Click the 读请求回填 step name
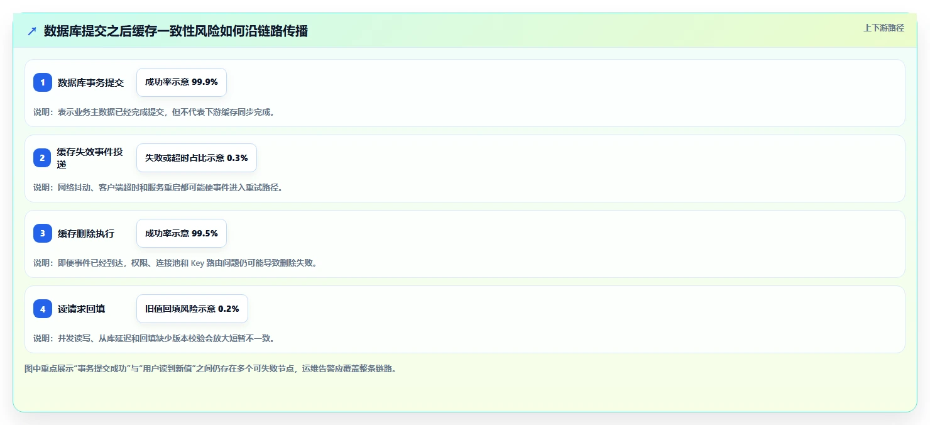Image resolution: width=930 pixels, height=425 pixels. pos(82,309)
